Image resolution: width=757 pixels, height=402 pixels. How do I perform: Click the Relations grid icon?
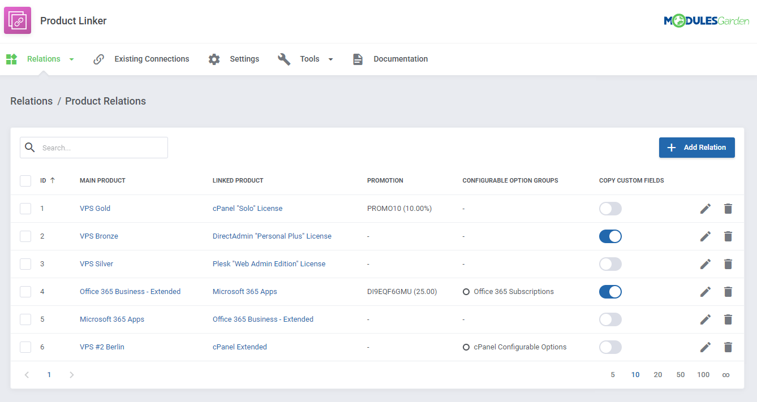coord(11,59)
